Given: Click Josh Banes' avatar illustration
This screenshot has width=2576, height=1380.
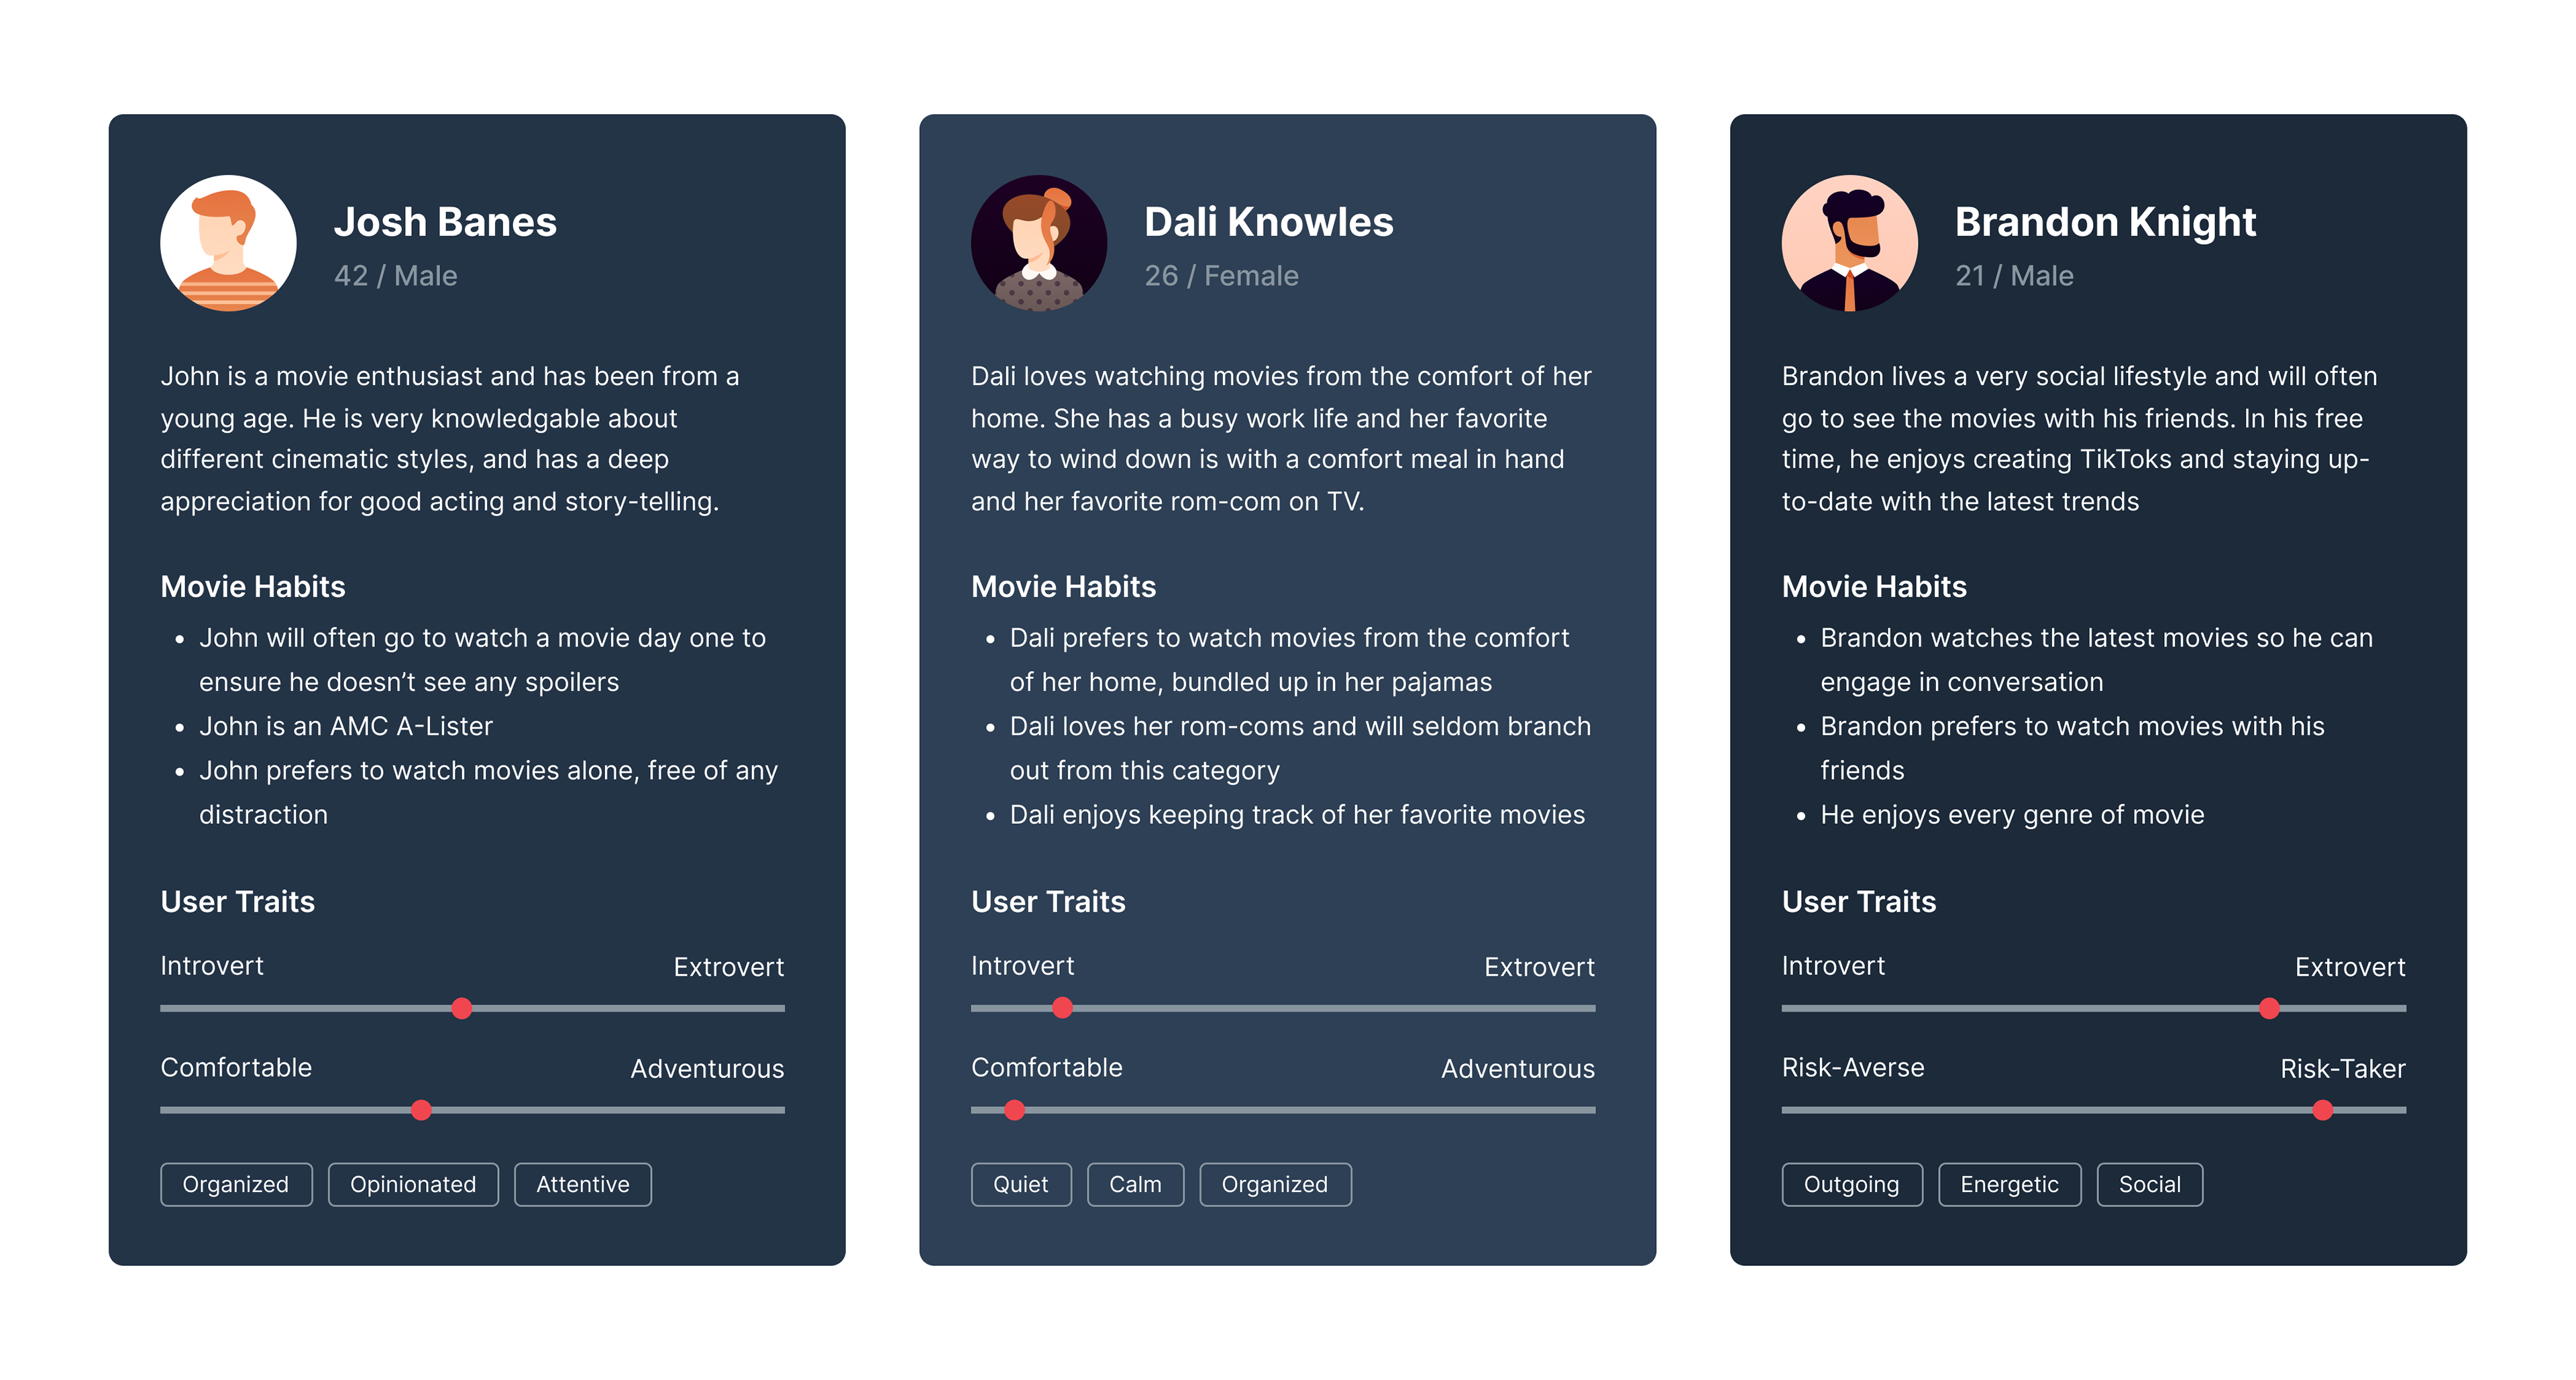Looking at the screenshot, I should pos(228,243).
